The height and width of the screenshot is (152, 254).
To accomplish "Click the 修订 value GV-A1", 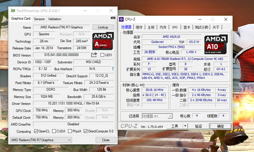I will 221,69.
